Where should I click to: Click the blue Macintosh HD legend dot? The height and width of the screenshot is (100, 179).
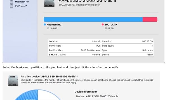pos(45,24)
